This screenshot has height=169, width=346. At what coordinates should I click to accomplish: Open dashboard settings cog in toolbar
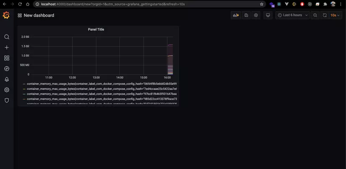coord(256,15)
